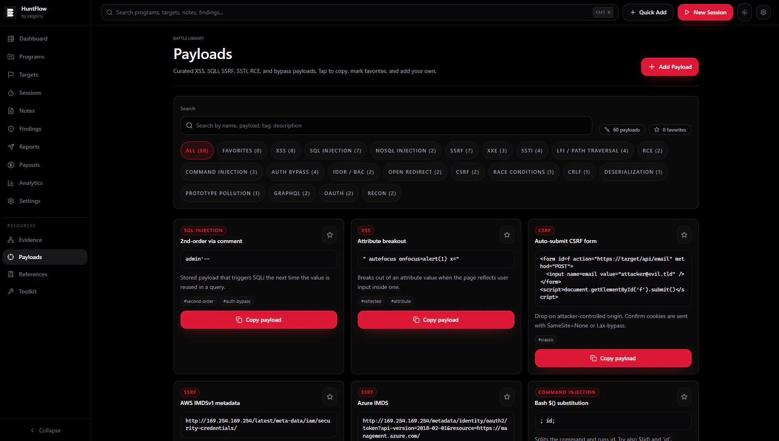The width and height of the screenshot is (779, 441).
Task: Star the Auto-submit CSRF form payload
Action: click(684, 235)
